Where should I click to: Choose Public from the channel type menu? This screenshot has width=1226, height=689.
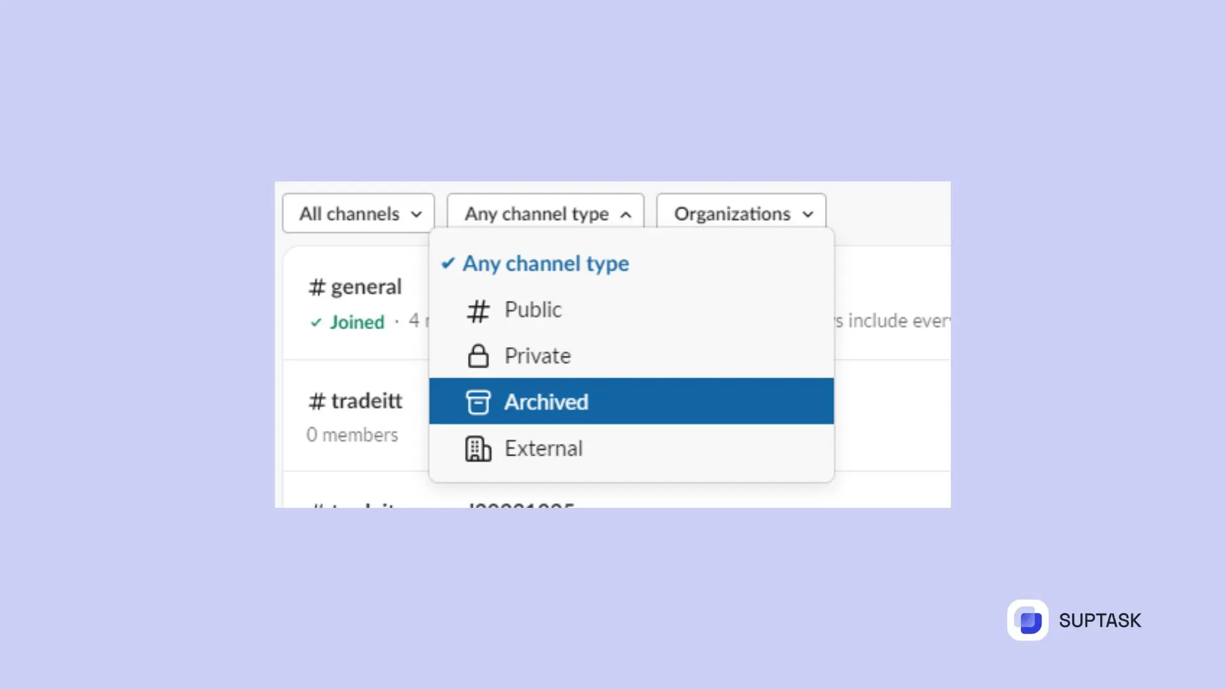pyautogui.click(x=632, y=309)
